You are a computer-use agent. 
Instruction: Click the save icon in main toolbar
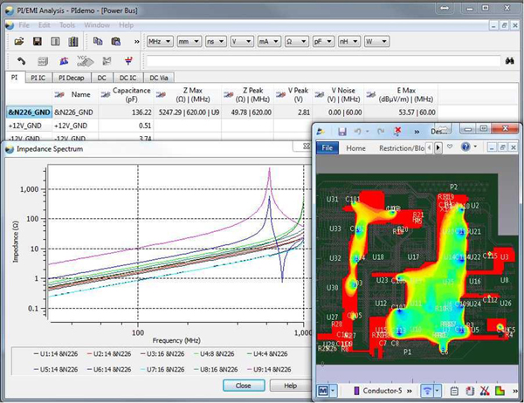click(38, 41)
